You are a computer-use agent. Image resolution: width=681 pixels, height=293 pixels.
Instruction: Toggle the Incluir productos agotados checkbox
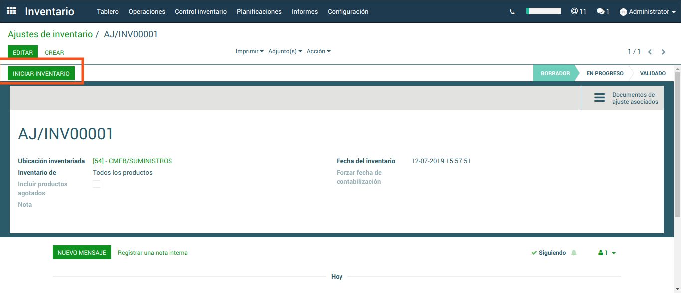coord(97,184)
